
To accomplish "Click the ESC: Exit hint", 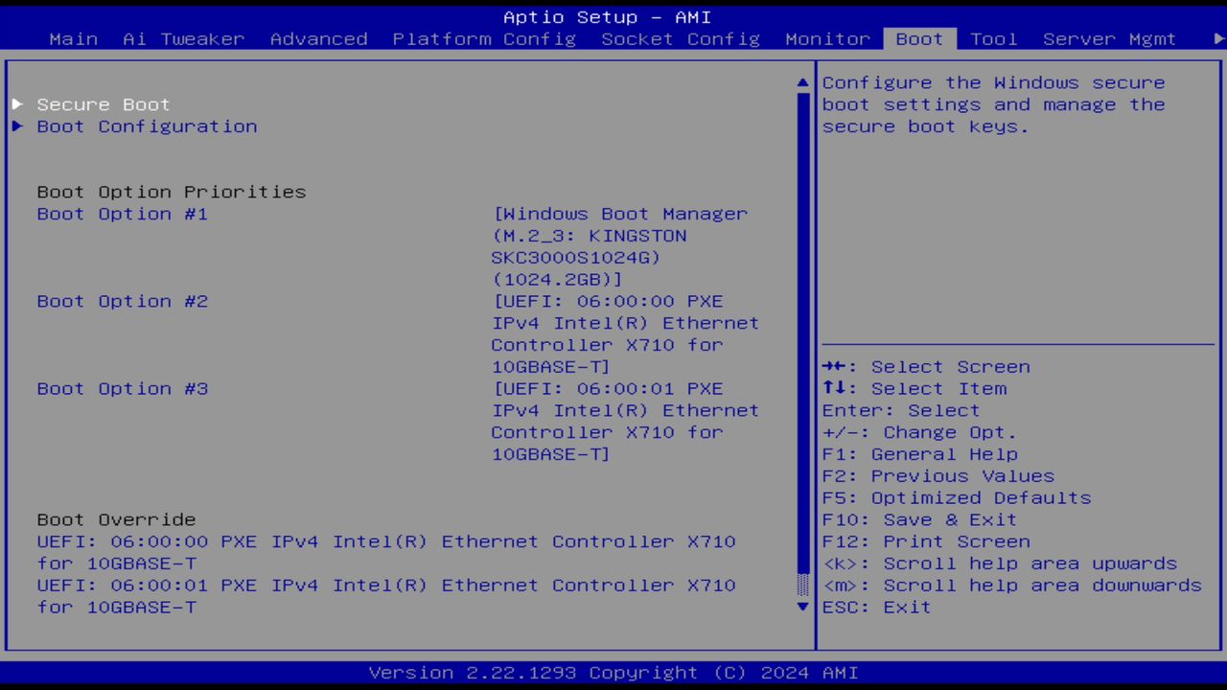I will click(876, 607).
